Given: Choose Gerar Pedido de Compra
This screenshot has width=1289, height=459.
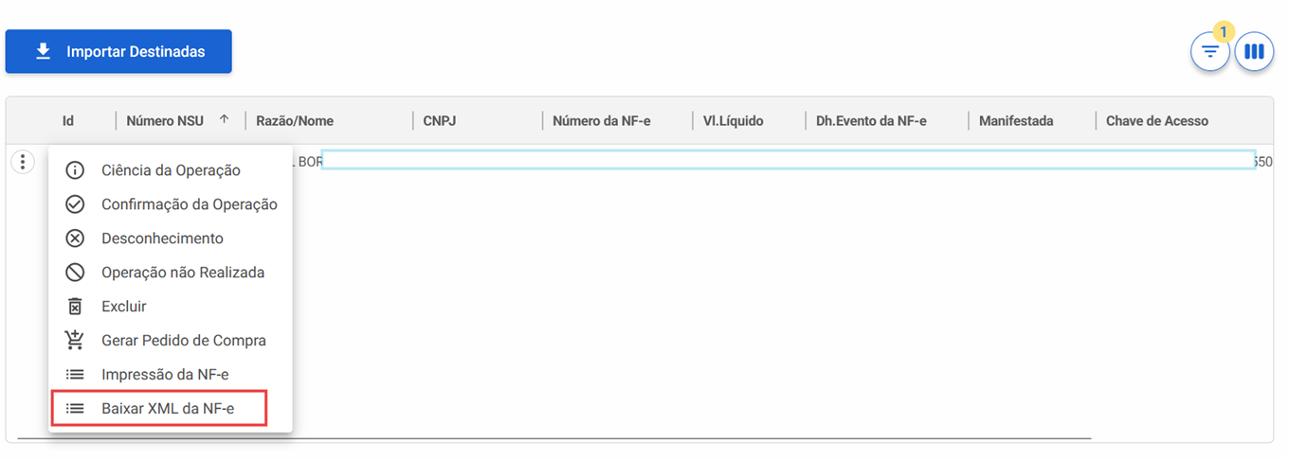Looking at the screenshot, I should point(171,341).
